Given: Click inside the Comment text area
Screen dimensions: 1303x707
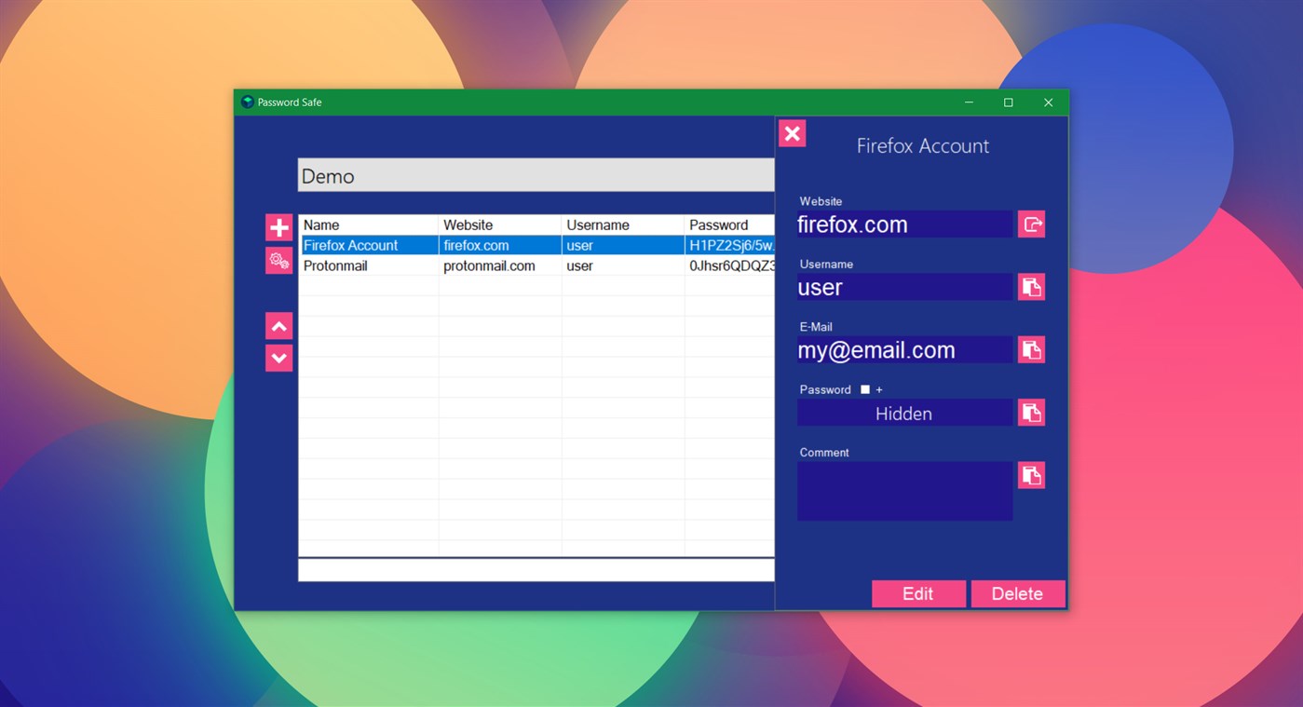Looking at the screenshot, I should click(903, 491).
